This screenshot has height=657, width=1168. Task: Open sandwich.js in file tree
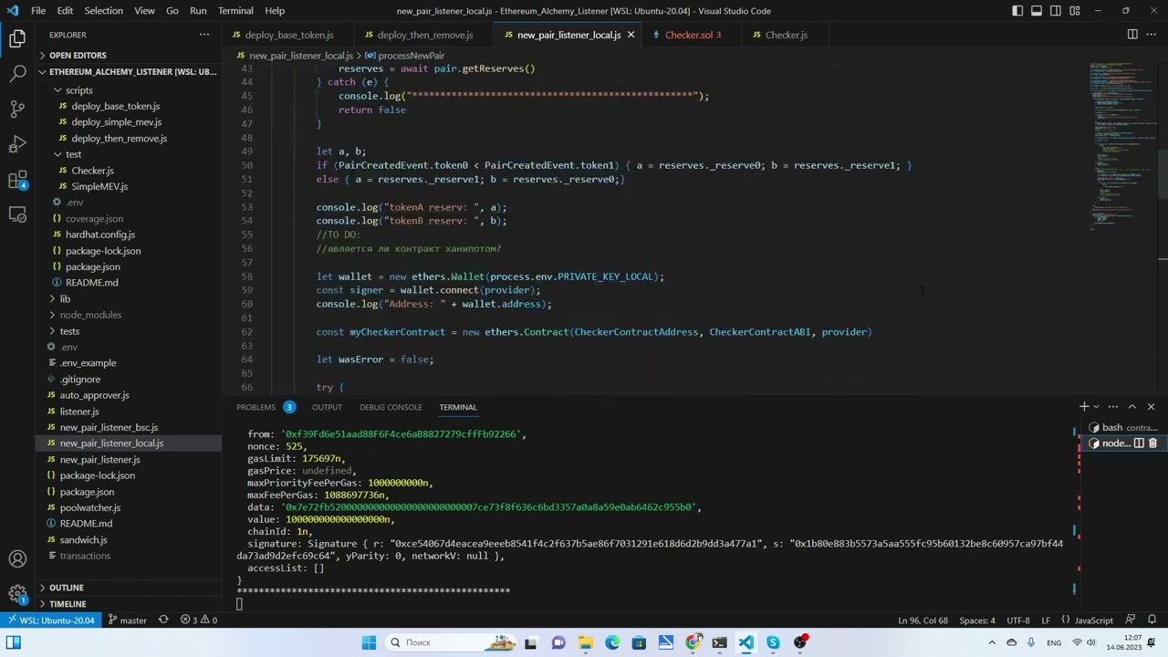(x=129, y=539)
